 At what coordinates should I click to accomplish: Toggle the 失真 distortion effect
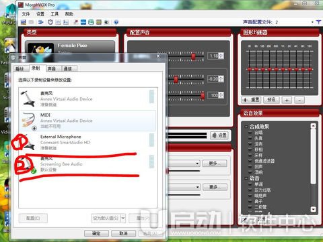click(x=250, y=138)
